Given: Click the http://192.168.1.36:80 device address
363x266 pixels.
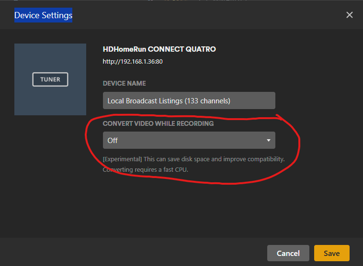Looking at the screenshot, I should (133, 62).
